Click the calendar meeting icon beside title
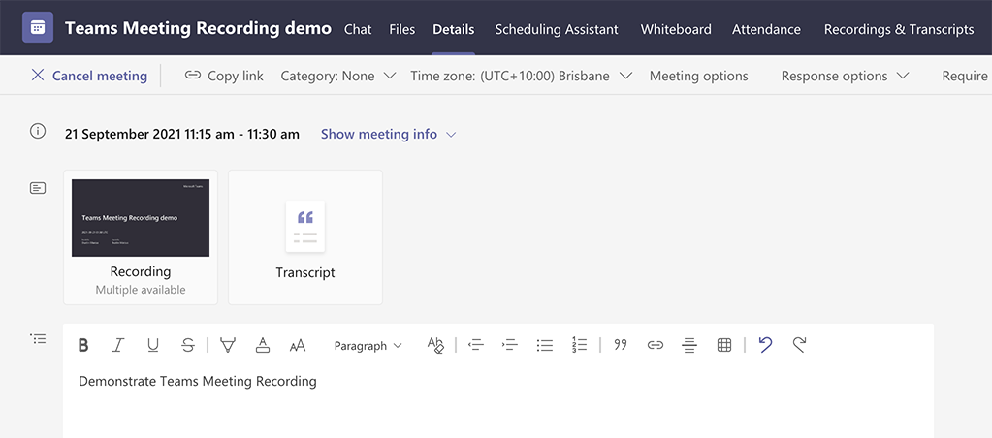 click(37, 28)
